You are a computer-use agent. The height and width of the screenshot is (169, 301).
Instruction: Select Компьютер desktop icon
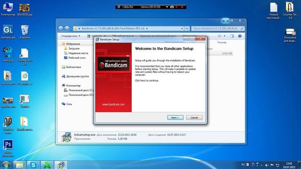click(x=8, y=9)
